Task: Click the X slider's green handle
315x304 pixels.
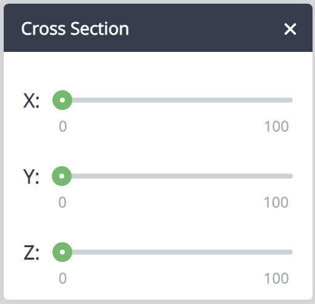Action: click(x=62, y=100)
